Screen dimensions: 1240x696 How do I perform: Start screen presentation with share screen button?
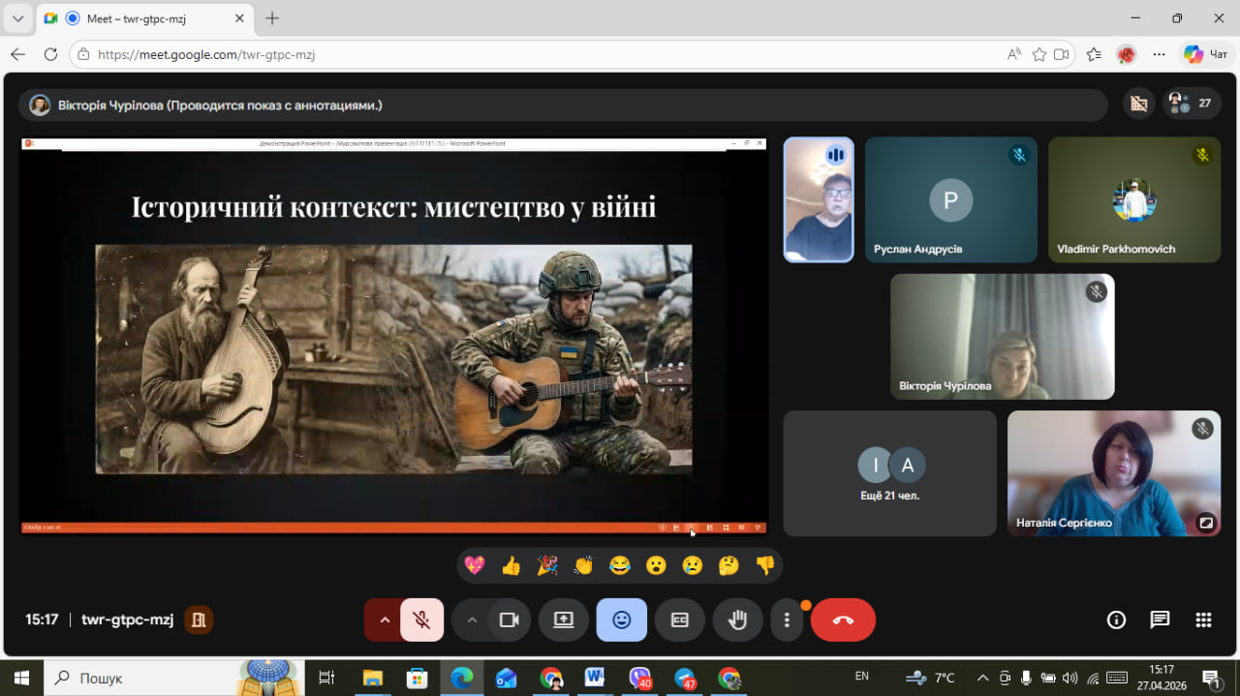(x=564, y=620)
